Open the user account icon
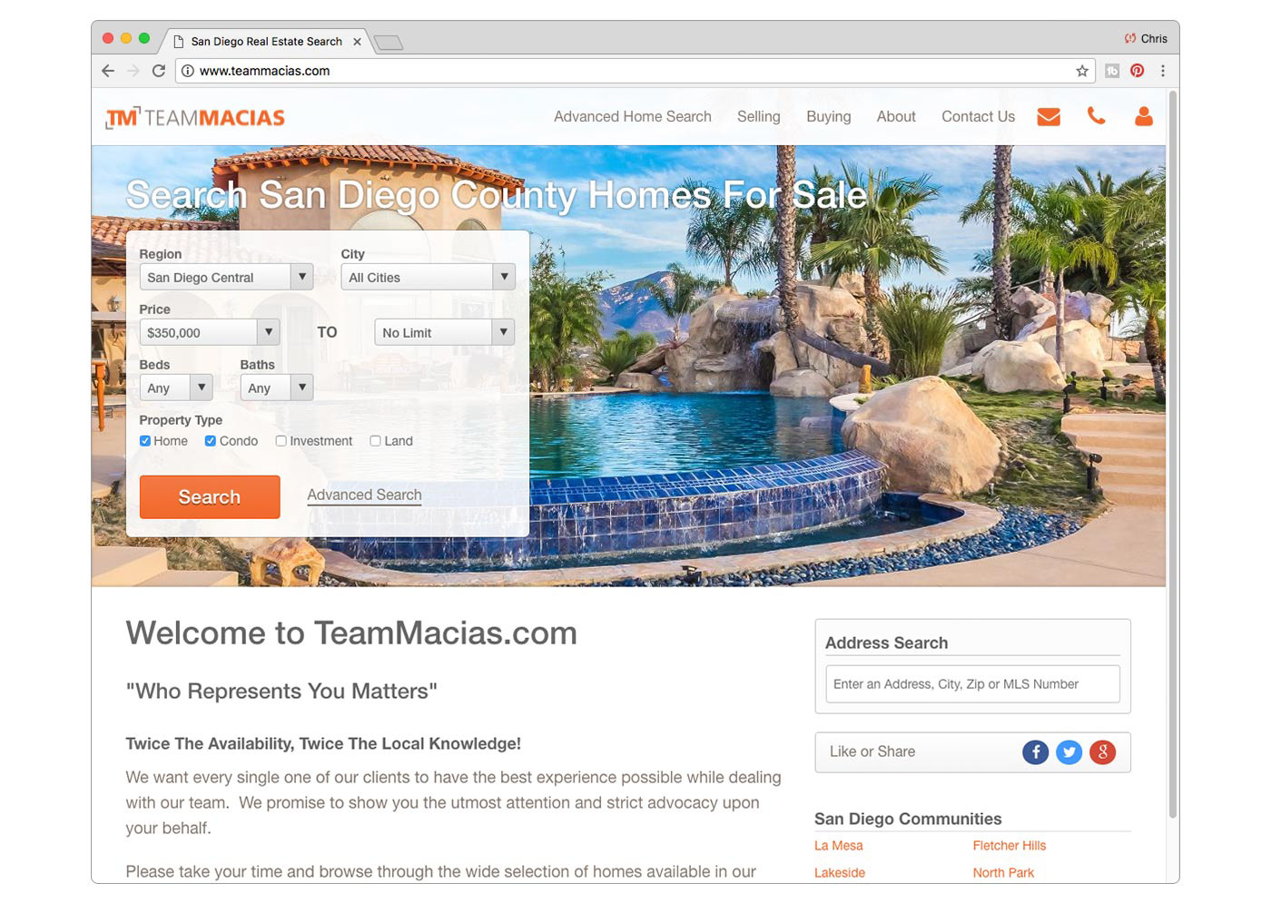 coord(1144,116)
